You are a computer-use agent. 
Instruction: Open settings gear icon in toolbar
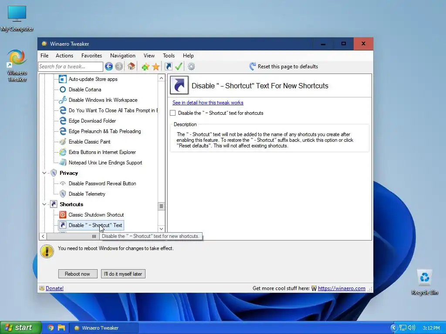tap(191, 67)
